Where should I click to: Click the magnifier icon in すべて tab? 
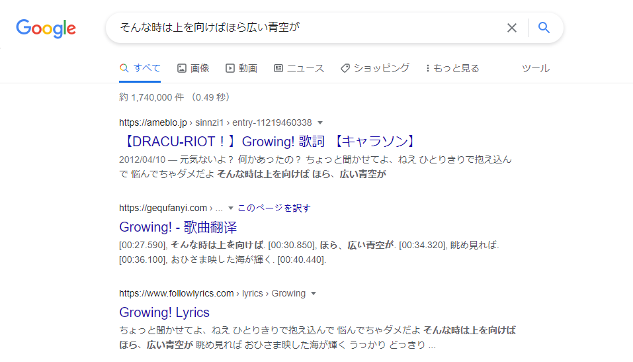[124, 68]
